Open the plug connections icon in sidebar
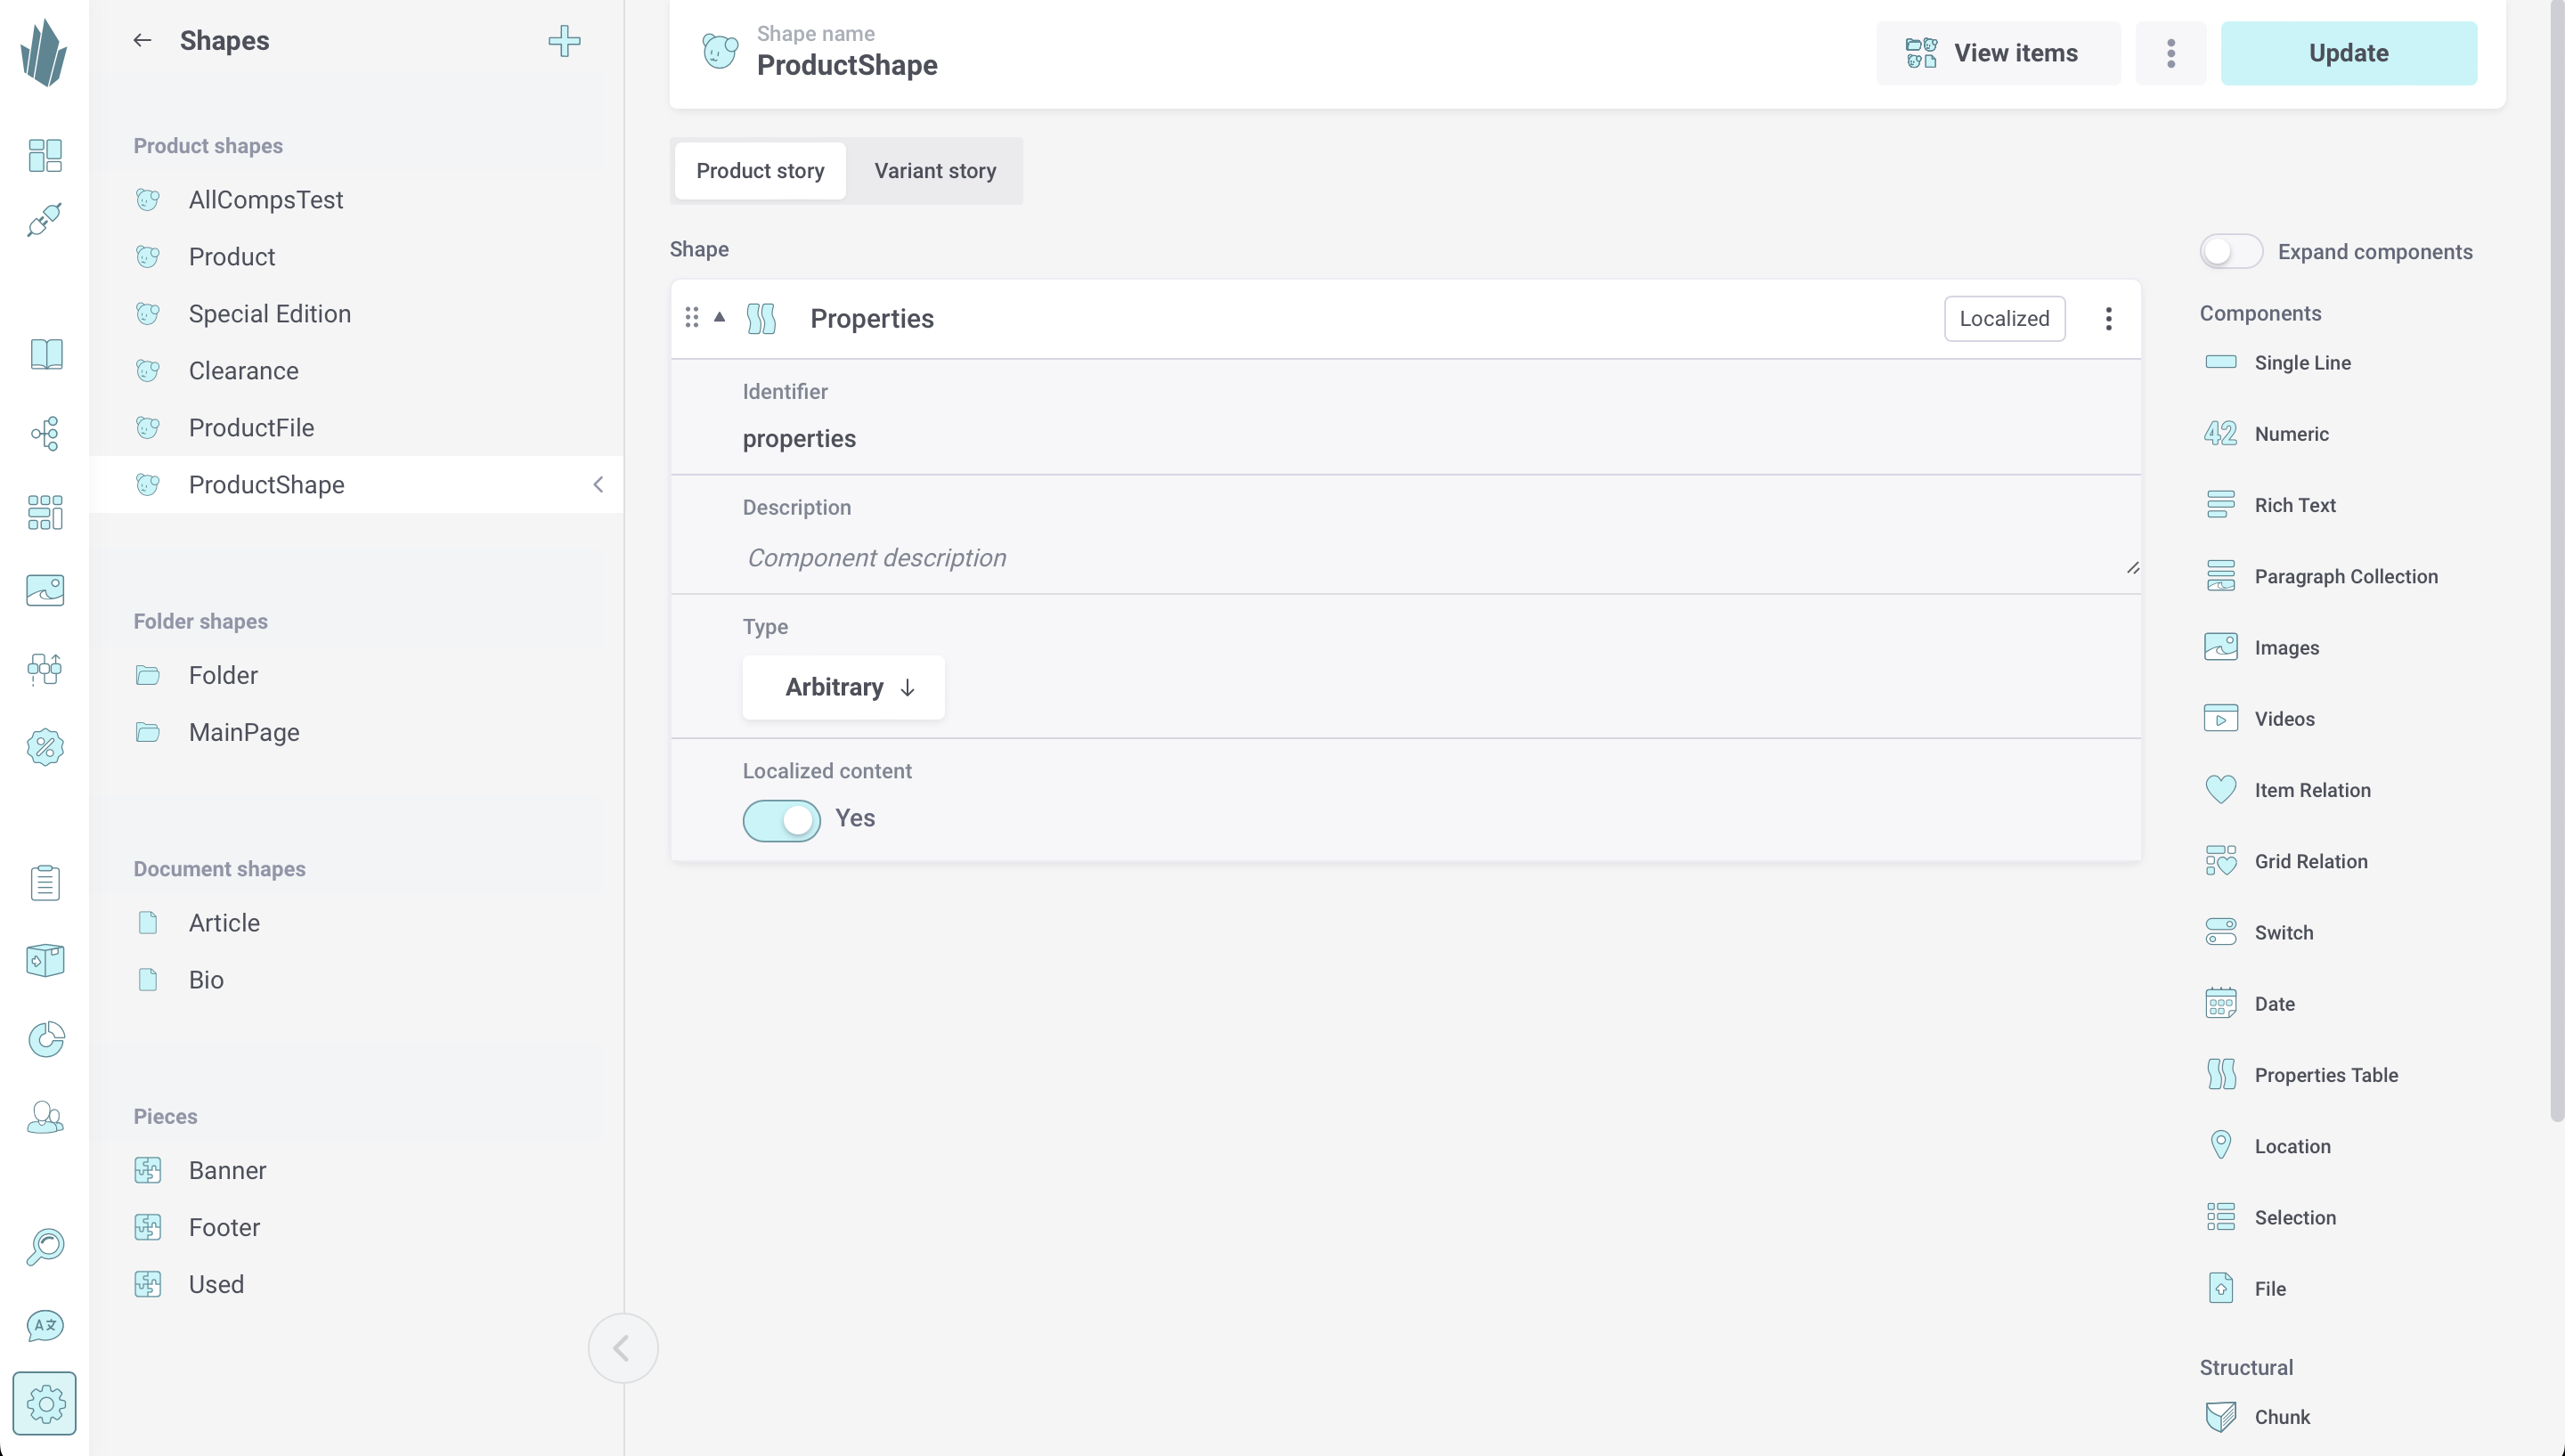Screen dimensions: 2565x1456 45,219
